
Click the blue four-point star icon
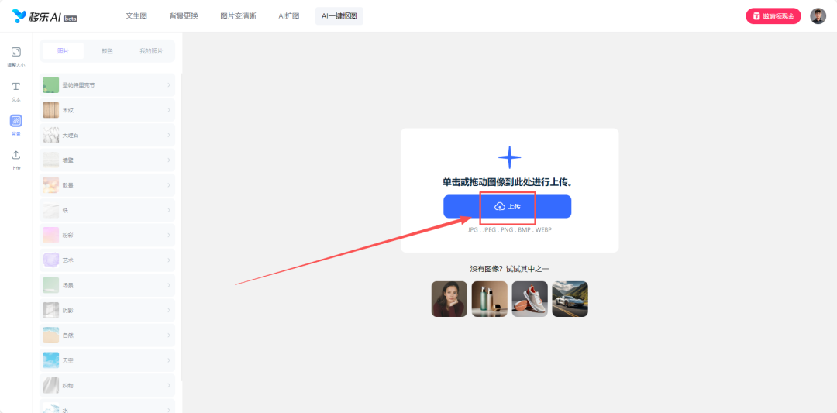[x=509, y=157]
